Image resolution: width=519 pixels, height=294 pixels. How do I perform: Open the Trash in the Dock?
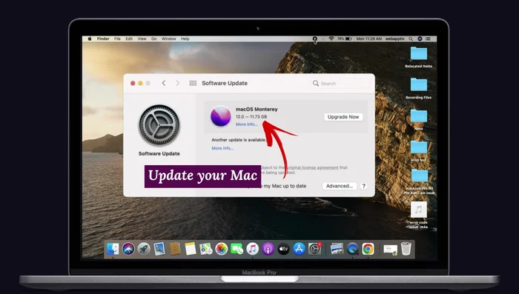406,249
